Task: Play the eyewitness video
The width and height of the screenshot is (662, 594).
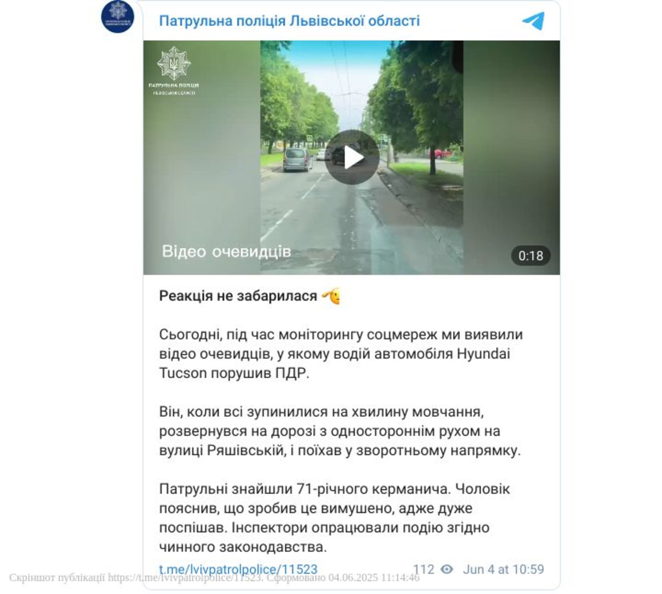Action: tap(352, 157)
